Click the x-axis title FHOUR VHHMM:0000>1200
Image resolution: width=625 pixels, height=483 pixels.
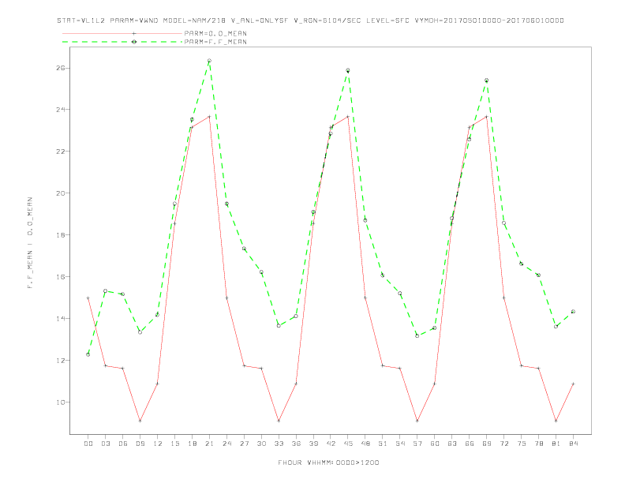pyautogui.click(x=328, y=462)
